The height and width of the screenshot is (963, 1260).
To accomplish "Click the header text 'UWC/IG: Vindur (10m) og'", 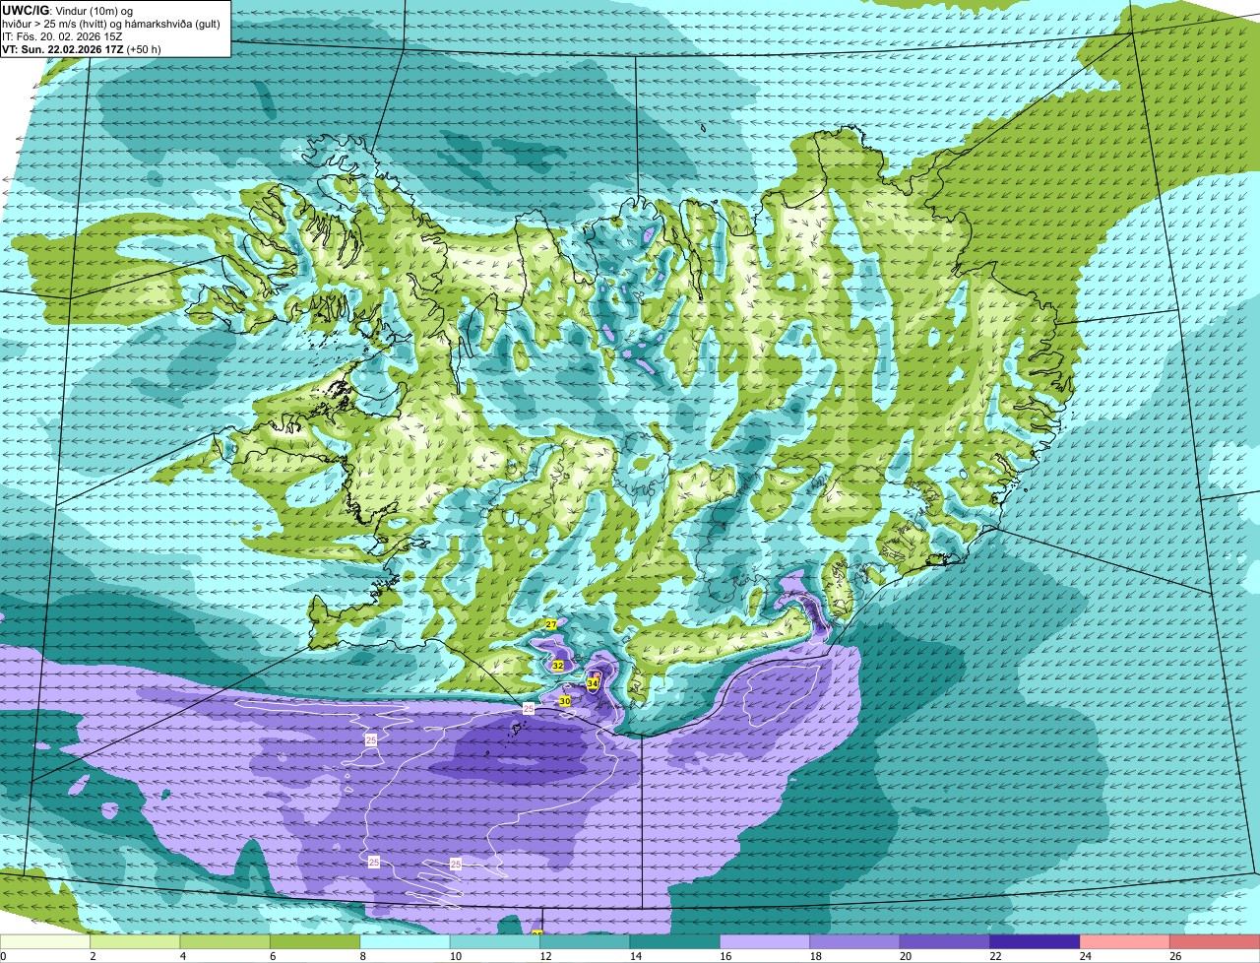I will click(x=66, y=10).
